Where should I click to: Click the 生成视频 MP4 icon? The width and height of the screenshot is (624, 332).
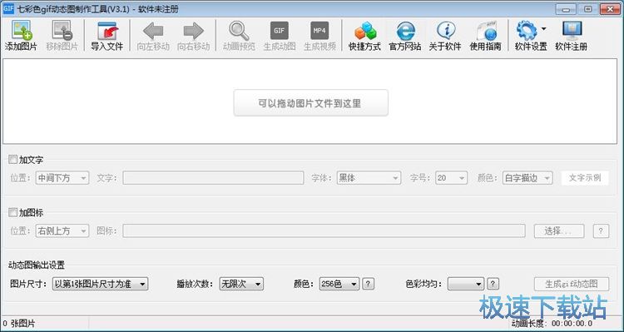319,31
